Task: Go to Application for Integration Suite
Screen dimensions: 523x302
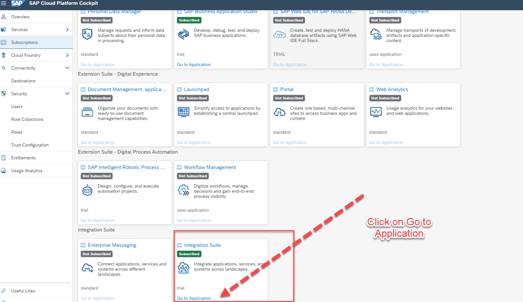Action: coord(194,298)
